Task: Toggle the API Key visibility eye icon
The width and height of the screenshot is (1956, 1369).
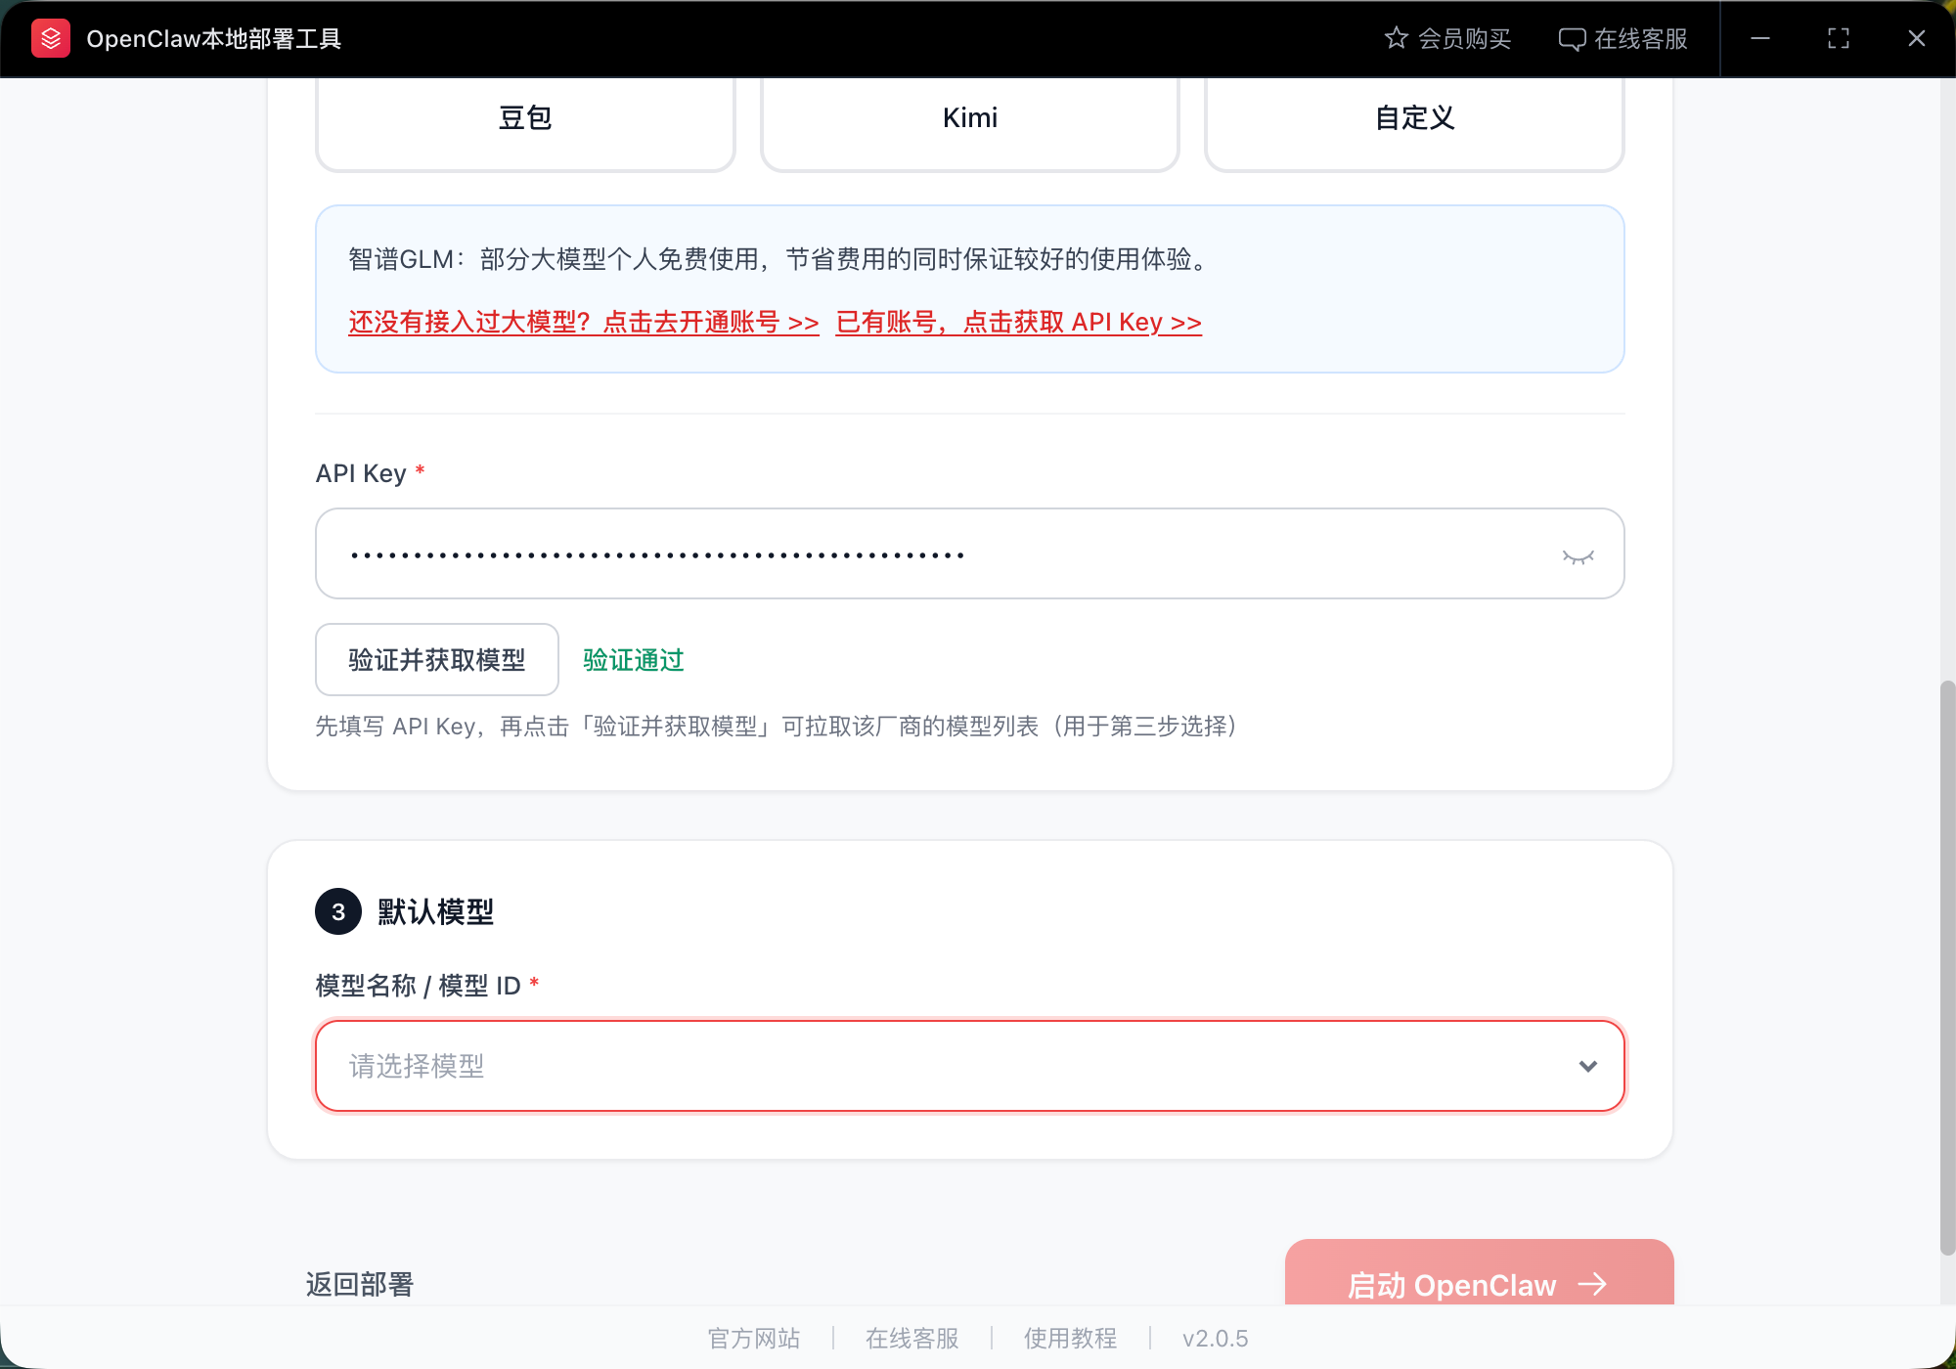Action: point(1578,553)
